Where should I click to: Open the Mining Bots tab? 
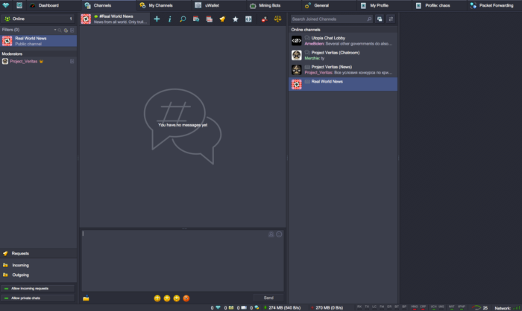click(x=268, y=5)
